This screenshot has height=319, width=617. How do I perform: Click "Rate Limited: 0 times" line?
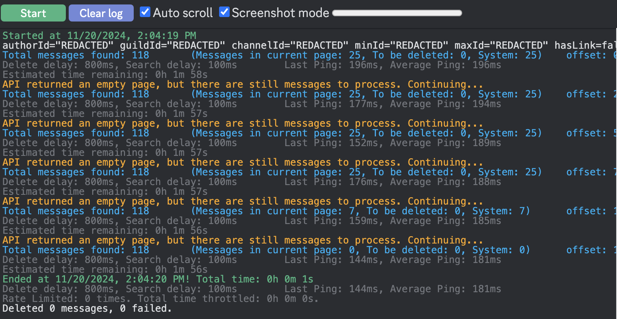click(x=161, y=299)
